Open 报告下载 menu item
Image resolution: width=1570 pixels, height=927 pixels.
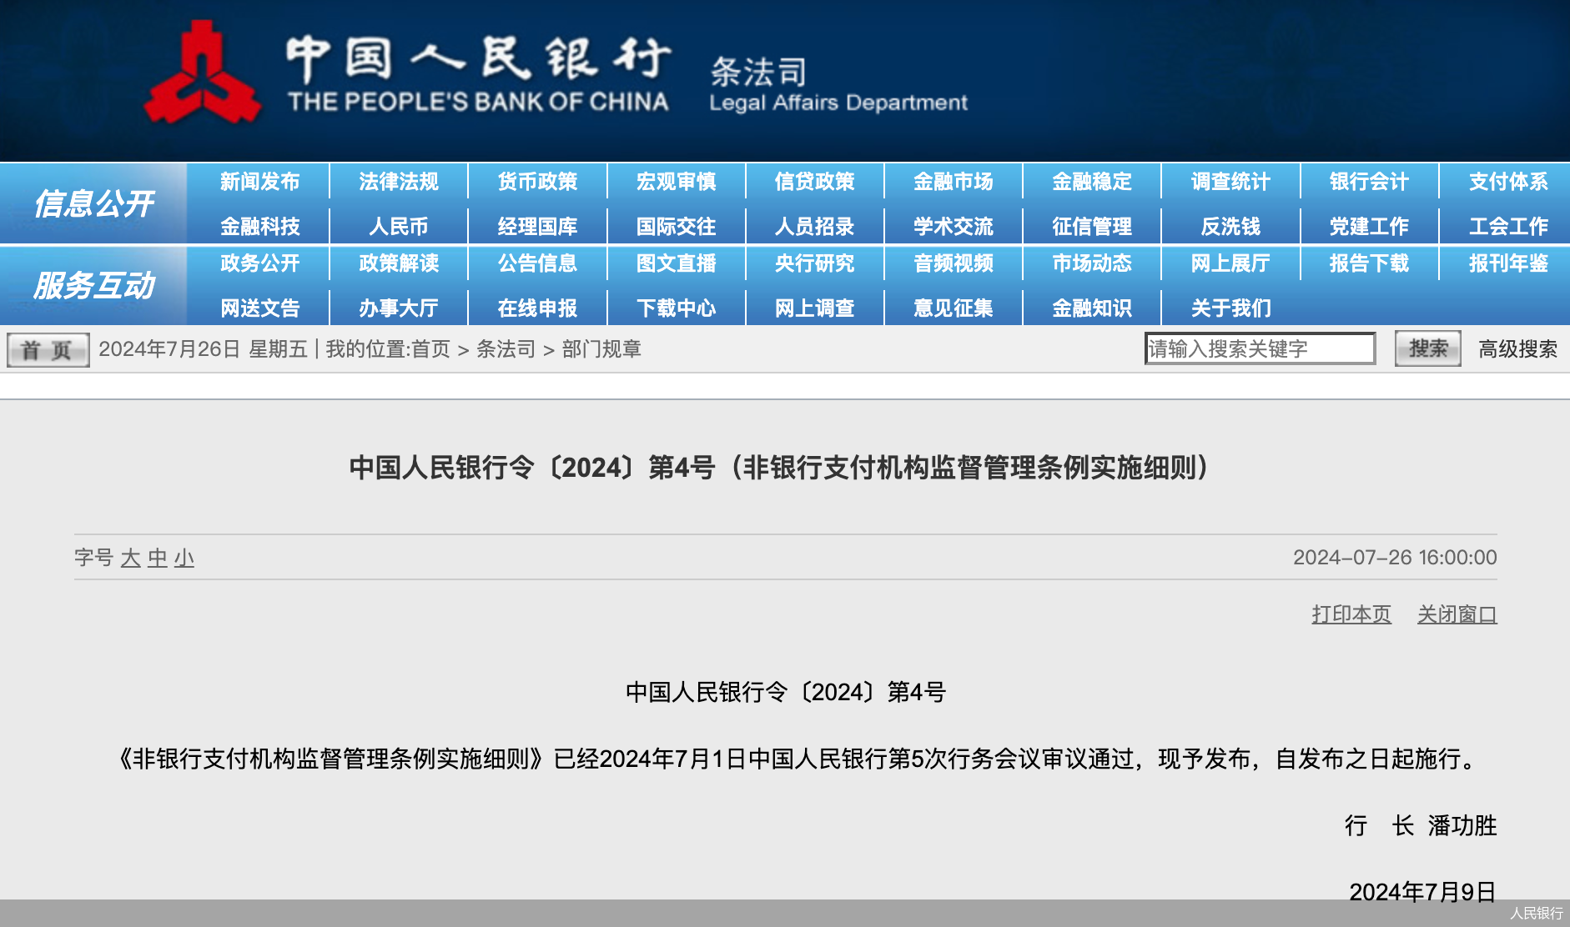[x=1369, y=263]
